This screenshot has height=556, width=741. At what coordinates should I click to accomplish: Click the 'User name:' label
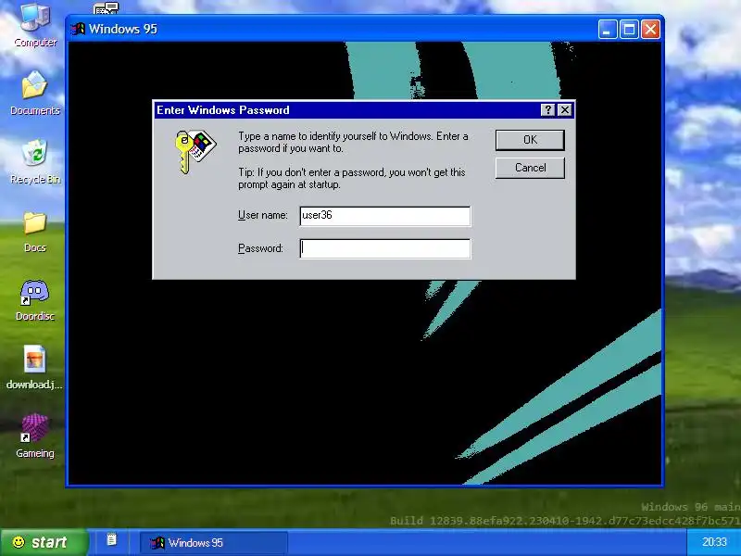(263, 215)
